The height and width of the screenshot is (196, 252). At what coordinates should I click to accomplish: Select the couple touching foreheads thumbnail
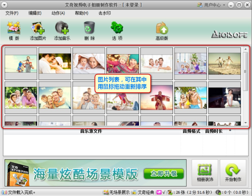click(x=55, y=64)
